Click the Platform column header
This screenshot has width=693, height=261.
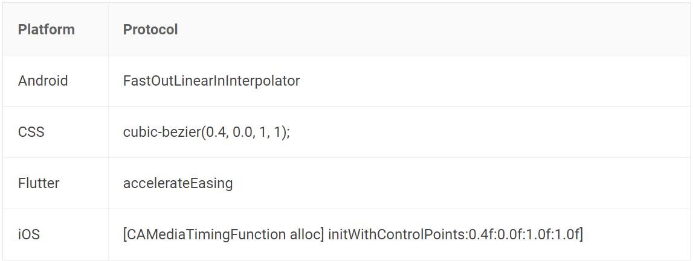point(47,30)
